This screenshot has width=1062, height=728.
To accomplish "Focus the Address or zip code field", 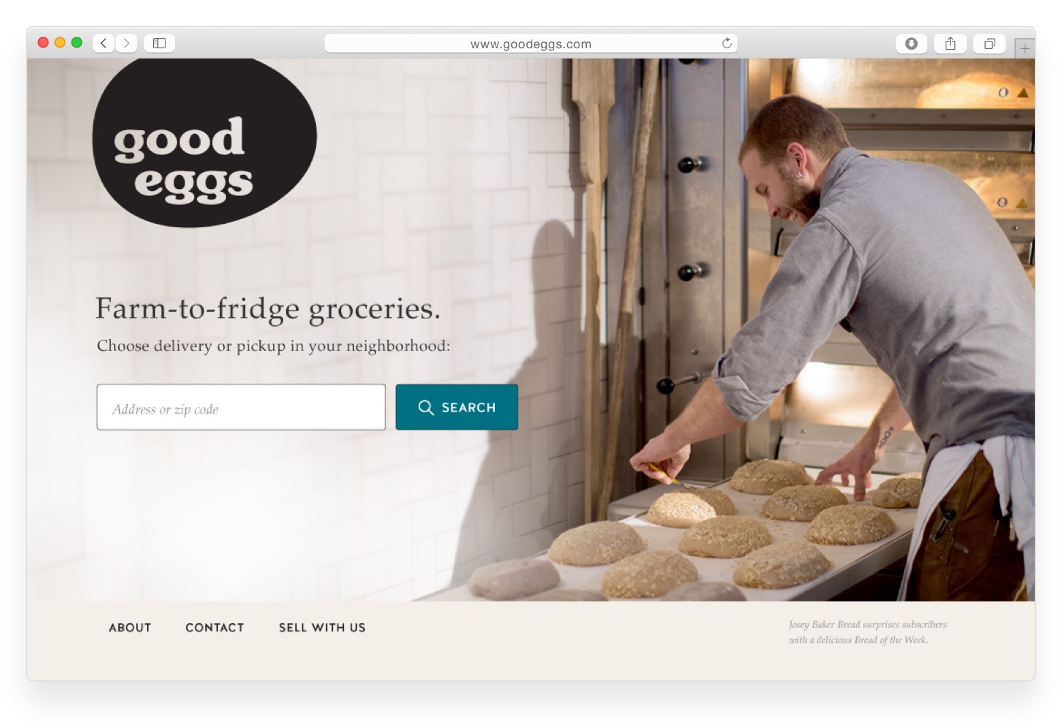I will pyautogui.click(x=241, y=407).
